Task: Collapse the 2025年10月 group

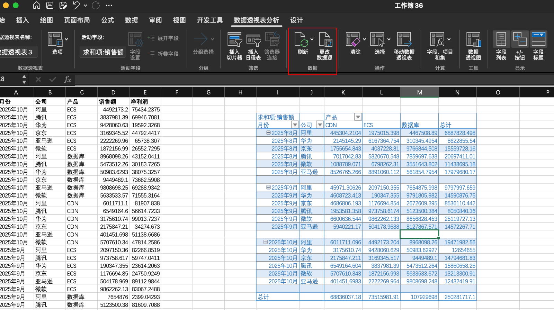Action: (266, 242)
